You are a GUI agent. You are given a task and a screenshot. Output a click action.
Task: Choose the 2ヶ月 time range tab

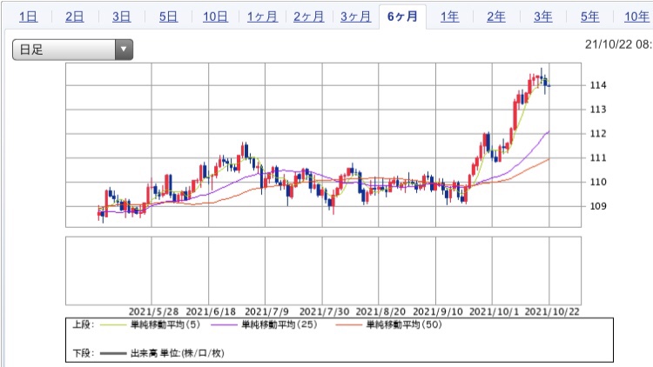click(x=310, y=17)
